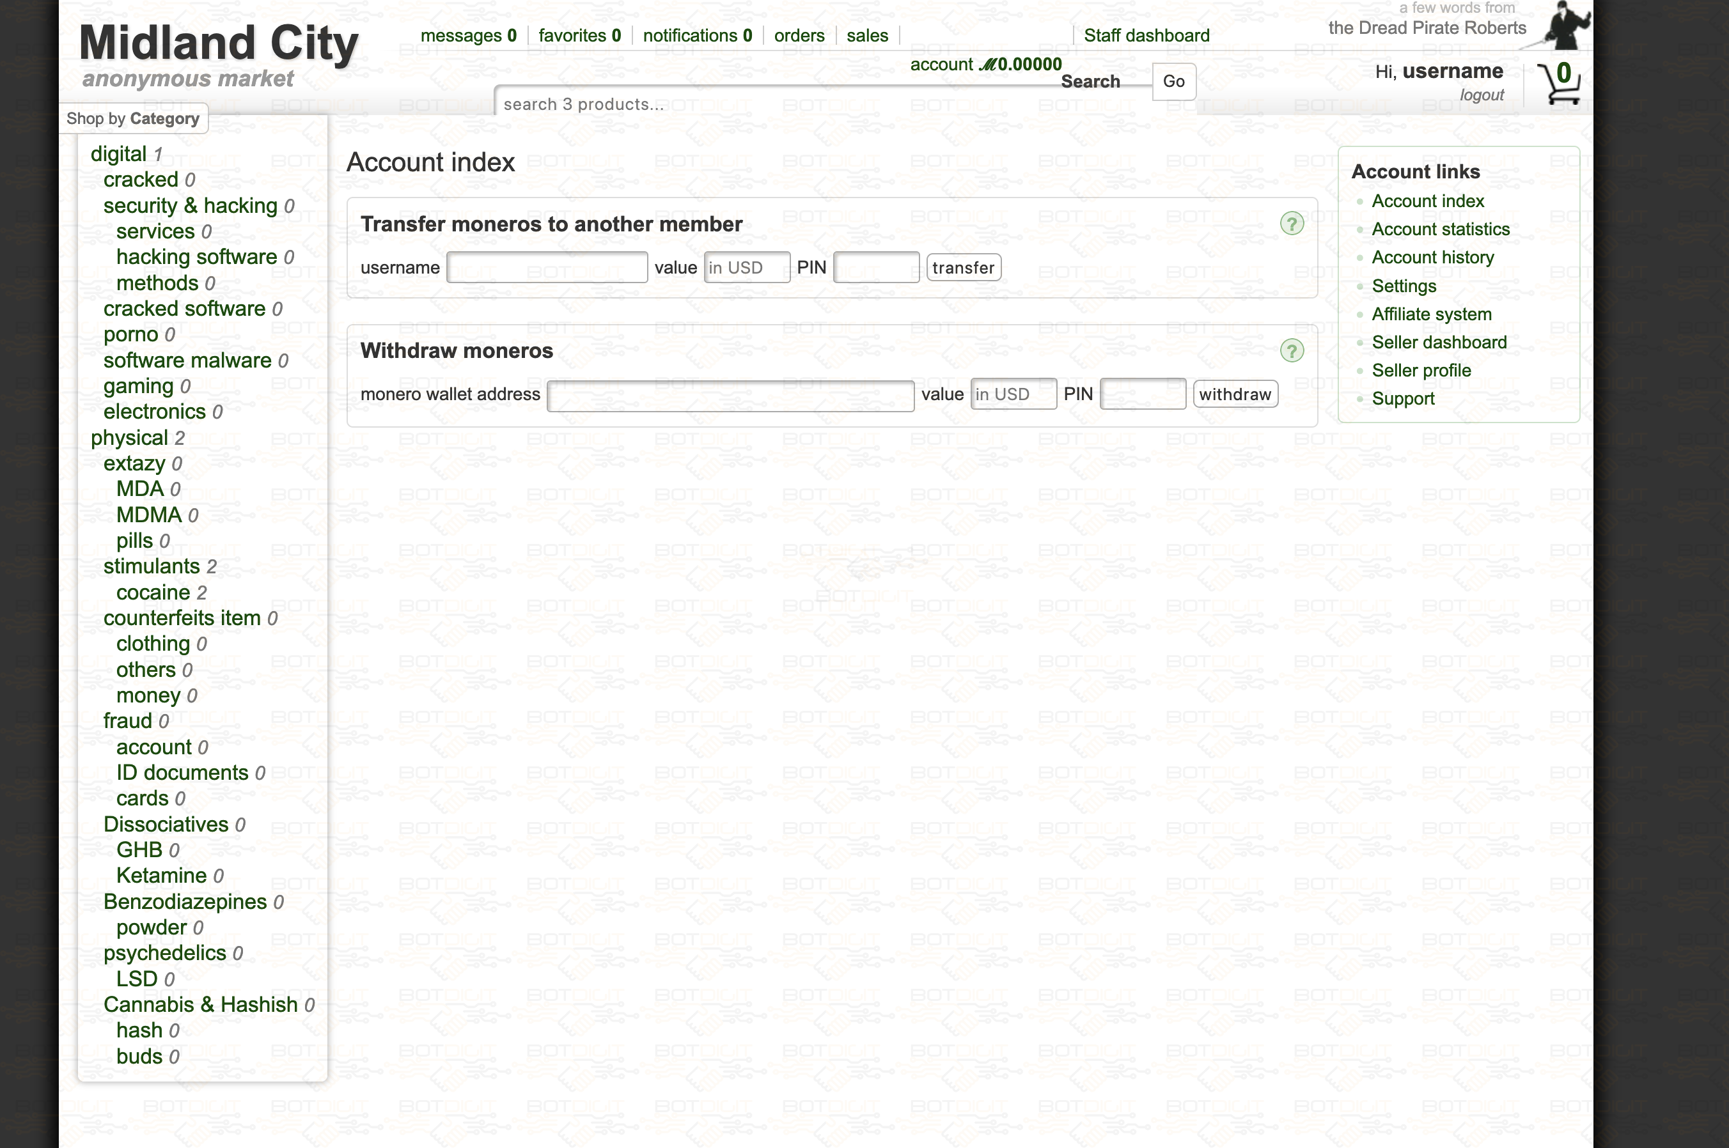Select the gaming category

click(138, 386)
